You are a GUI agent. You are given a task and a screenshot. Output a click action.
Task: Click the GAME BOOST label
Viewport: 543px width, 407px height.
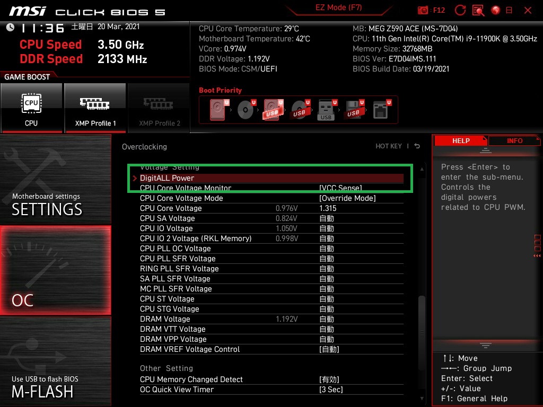tap(27, 77)
